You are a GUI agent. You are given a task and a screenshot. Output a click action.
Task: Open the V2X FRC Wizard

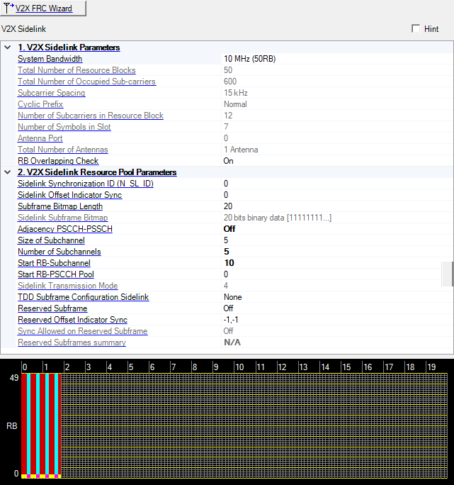[x=43, y=9]
